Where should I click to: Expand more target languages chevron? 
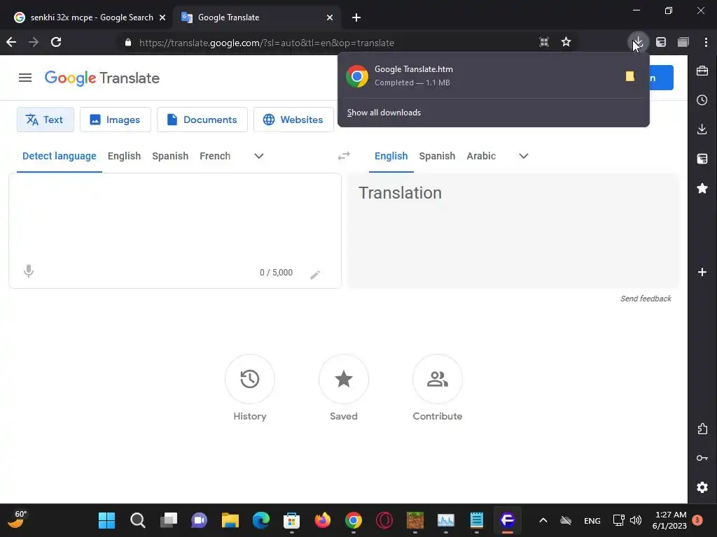pyautogui.click(x=524, y=156)
